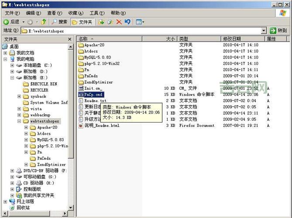
Task: Collapse the webtestshopex folder tree node
Action: pos(20,121)
